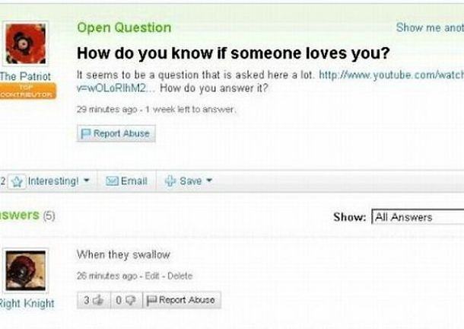This screenshot has width=464, height=329.
Task: Click the Email button text
Action: (x=134, y=180)
